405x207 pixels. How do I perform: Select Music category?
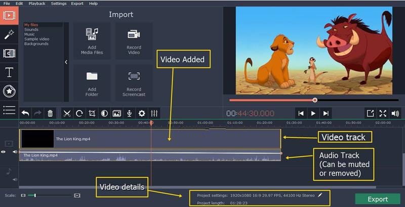(29, 34)
